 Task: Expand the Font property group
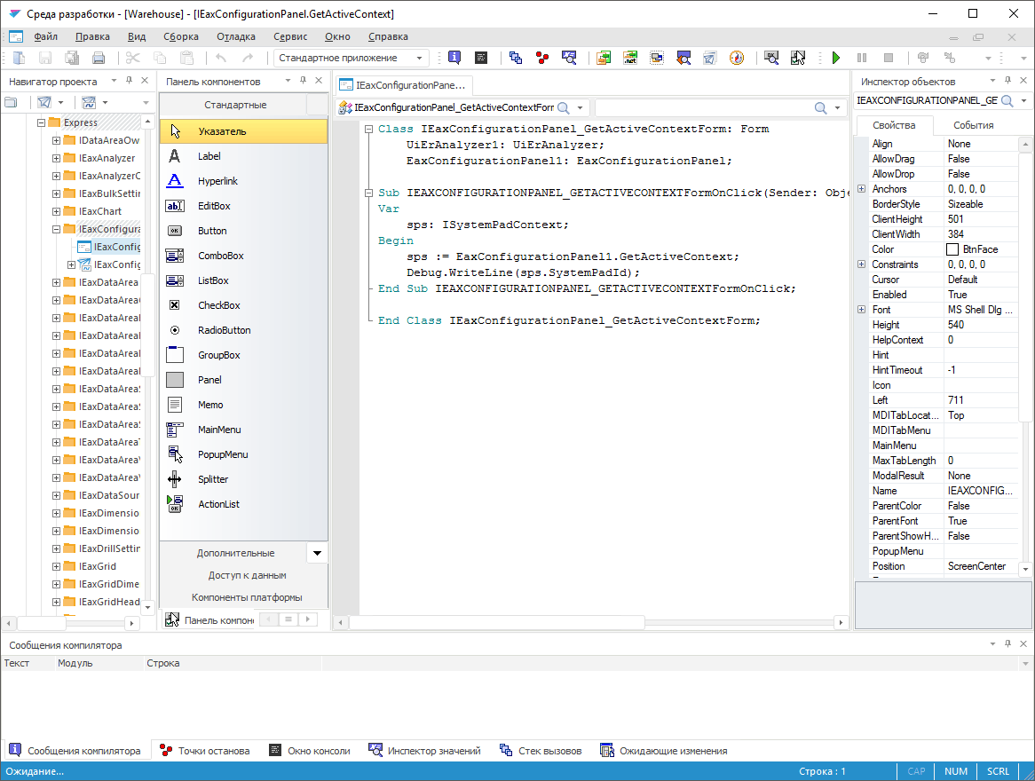[862, 310]
